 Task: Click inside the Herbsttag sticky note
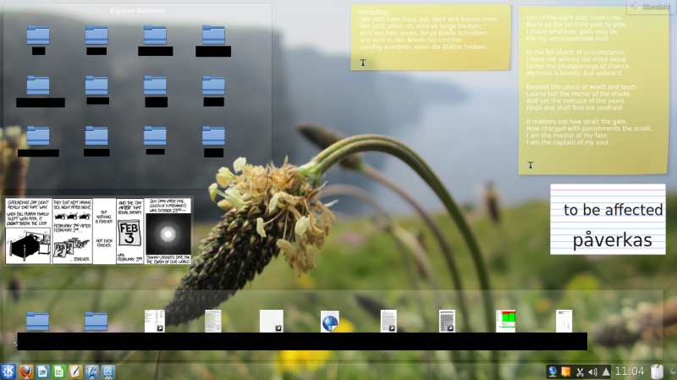coord(431,37)
